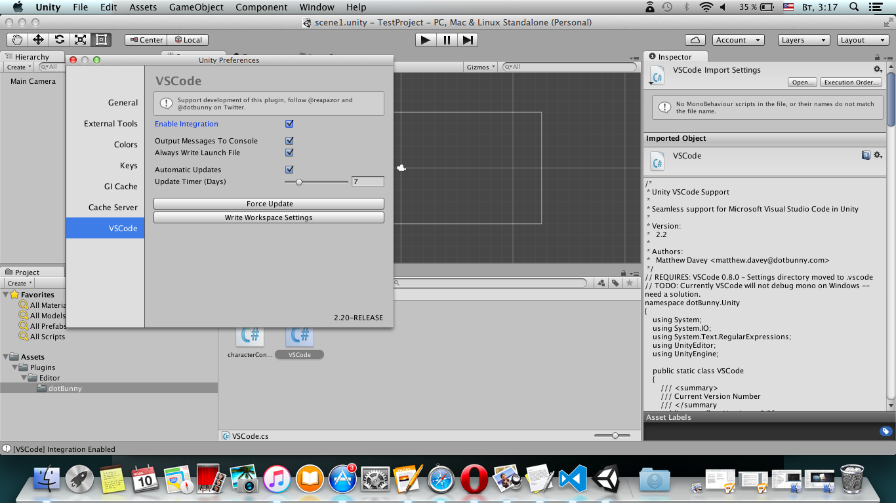Toggle Output Messages To Console checkbox
896x503 pixels.
289,141
